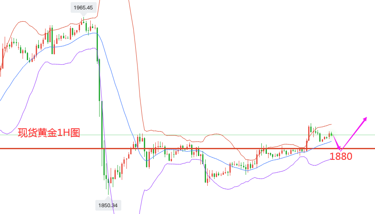
Task: Click the 1850.34 low price label
Action: click(x=108, y=205)
